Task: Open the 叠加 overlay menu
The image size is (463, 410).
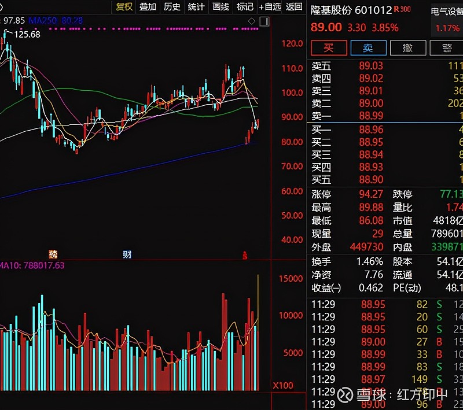Action: [x=148, y=6]
